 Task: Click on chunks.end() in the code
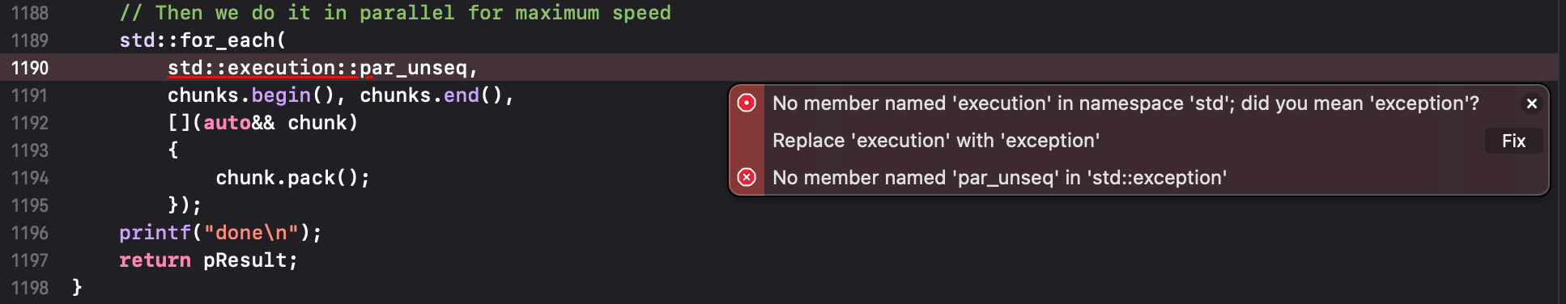point(432,95)
